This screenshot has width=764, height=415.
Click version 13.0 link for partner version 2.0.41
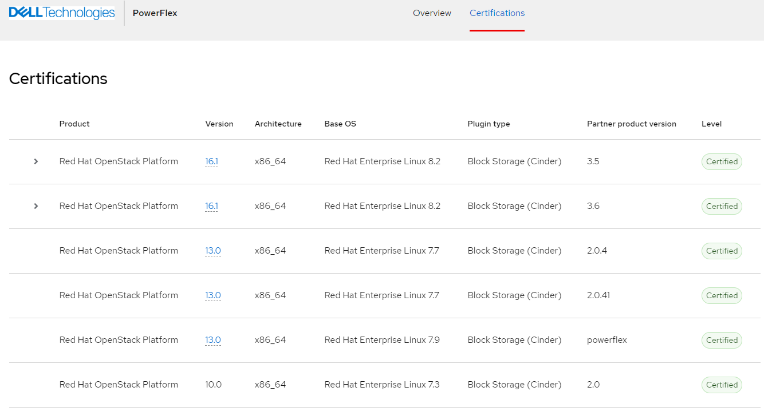(x=212, y=295)
